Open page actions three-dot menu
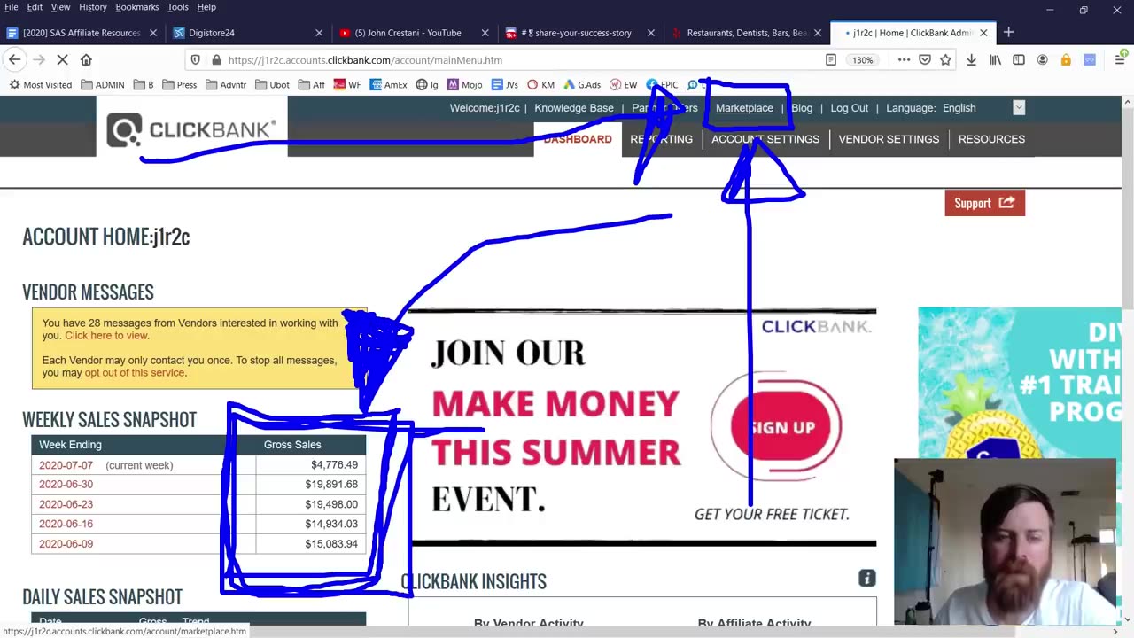Image resolution: width=1134 pixels, height=638 pixels. click(904, 59)
